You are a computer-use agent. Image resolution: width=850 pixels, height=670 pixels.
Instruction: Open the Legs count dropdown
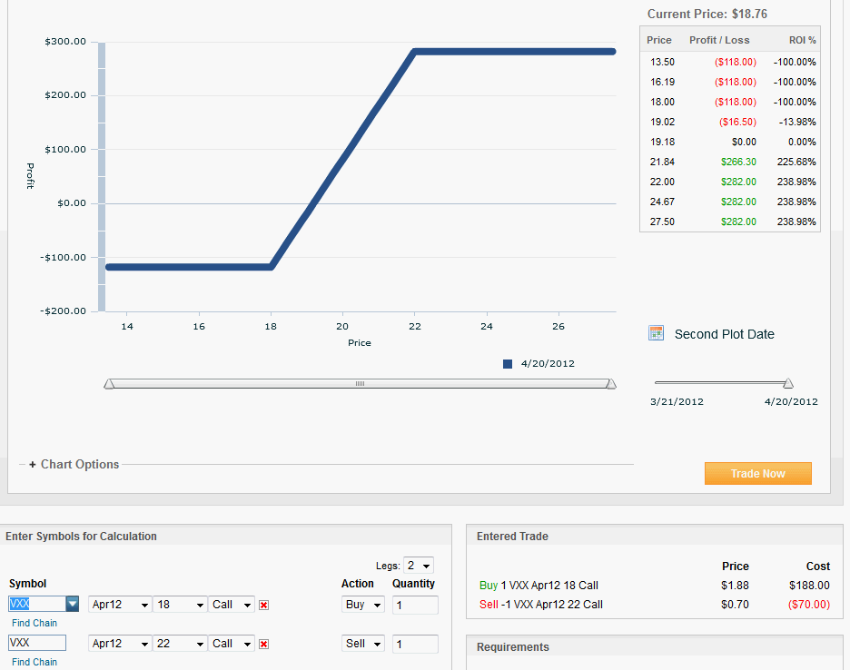[422, 566]
